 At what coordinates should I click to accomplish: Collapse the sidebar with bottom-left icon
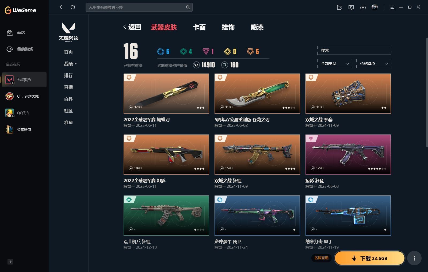[10, 262]
